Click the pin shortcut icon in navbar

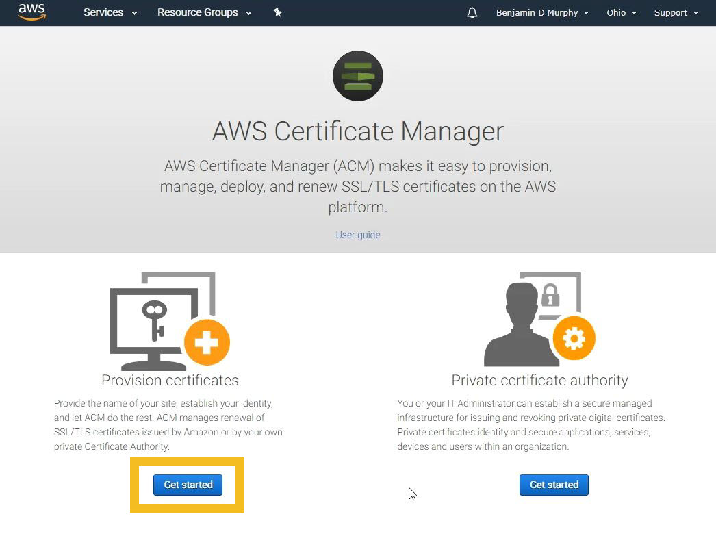point(277,12)
